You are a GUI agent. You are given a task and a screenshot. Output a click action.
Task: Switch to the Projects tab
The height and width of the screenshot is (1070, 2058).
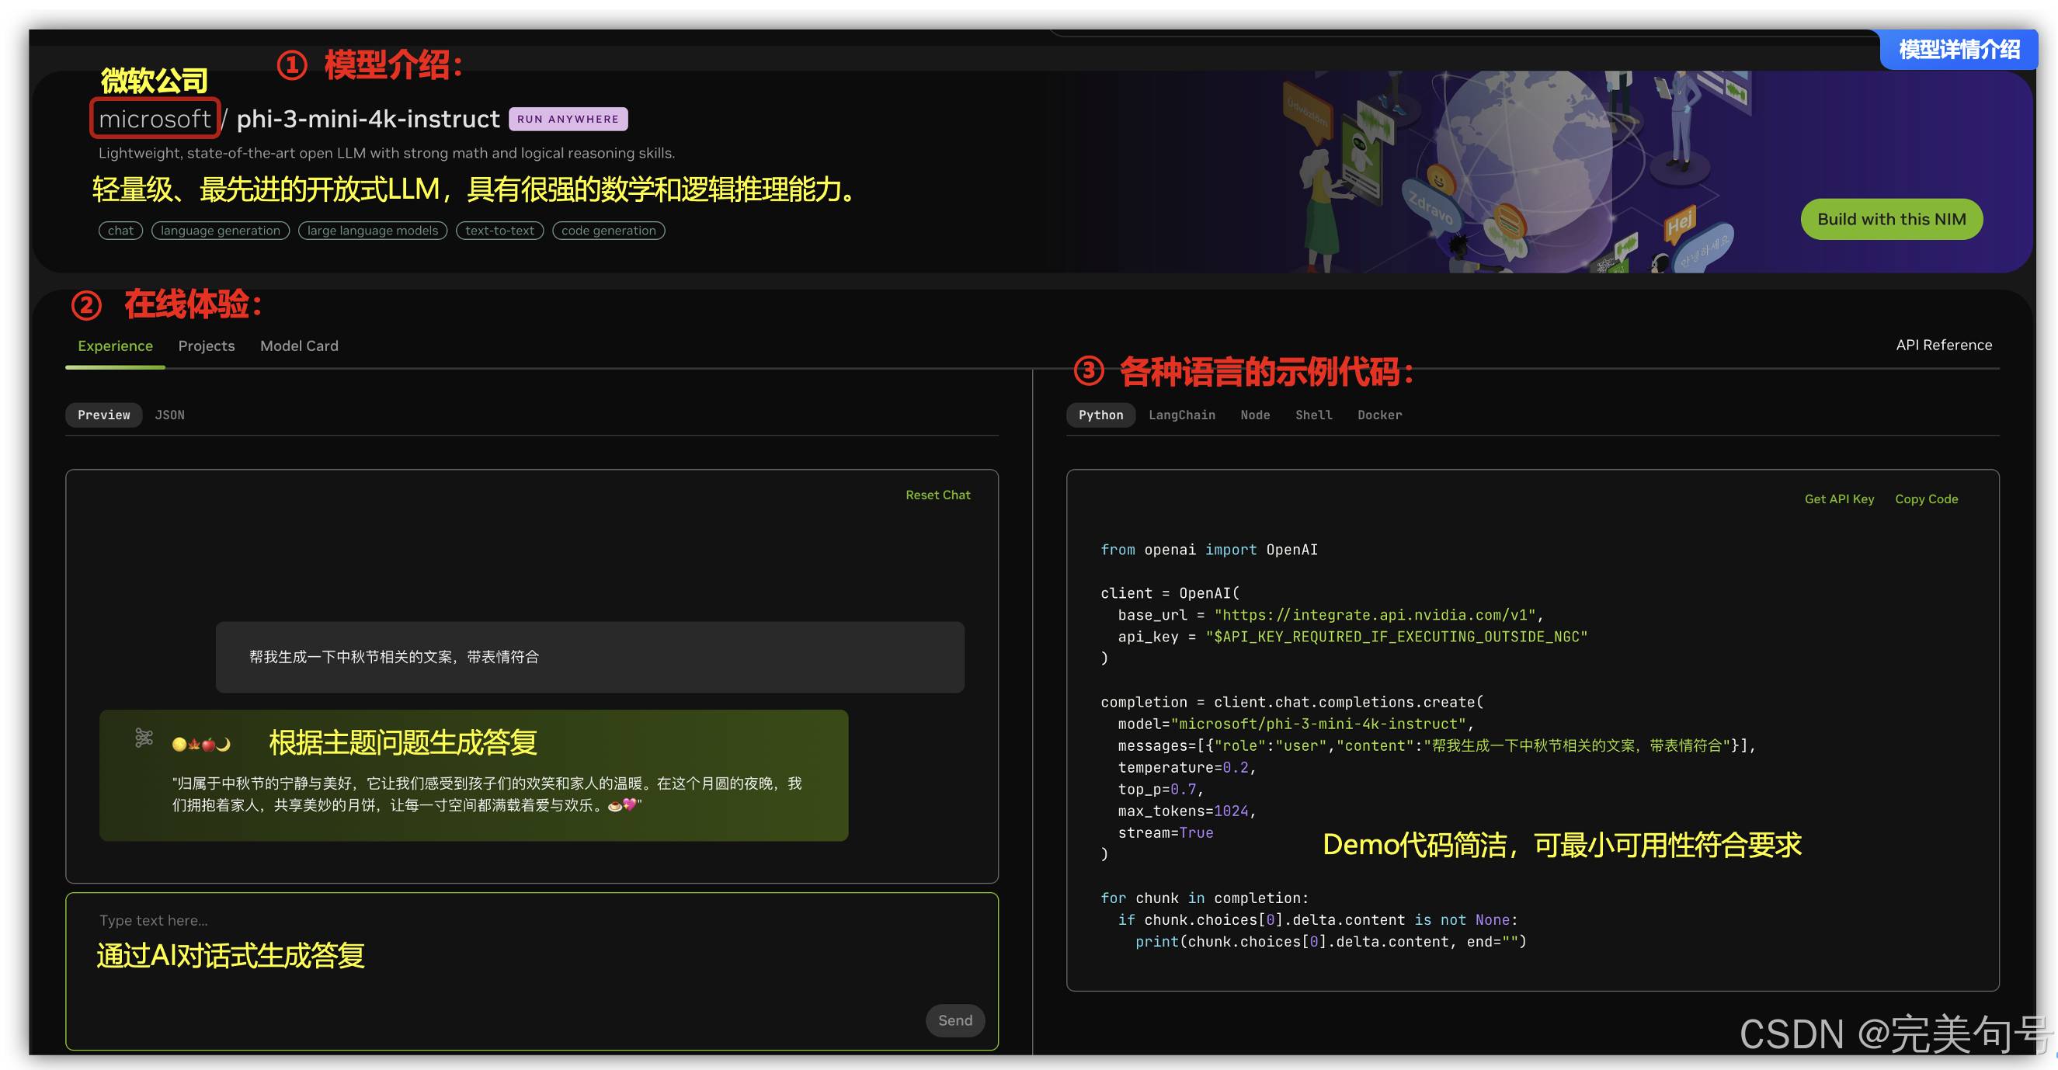coord(206,346)
